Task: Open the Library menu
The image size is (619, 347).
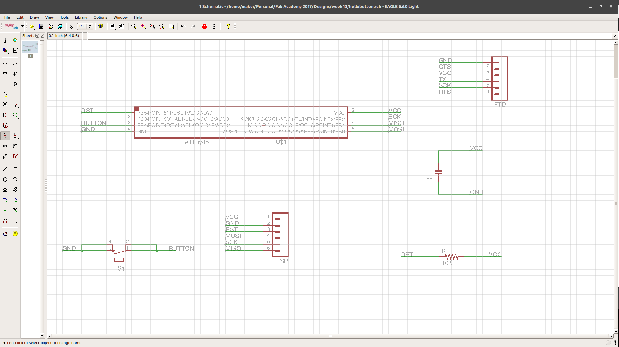Action: [81, 17]
